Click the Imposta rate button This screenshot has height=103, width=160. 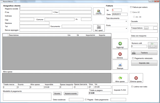pos(144,63)
